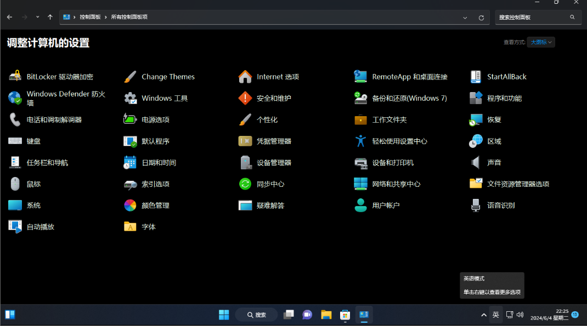Viewport: 587px width, 326px height.
Task: Click the notification badge showing 13
Action: pyautogui.click(x=575, y=314)
